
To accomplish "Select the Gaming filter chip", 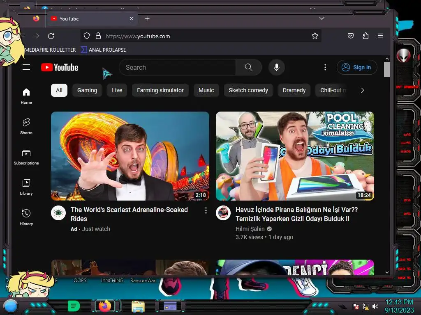I will pos(87,90).
